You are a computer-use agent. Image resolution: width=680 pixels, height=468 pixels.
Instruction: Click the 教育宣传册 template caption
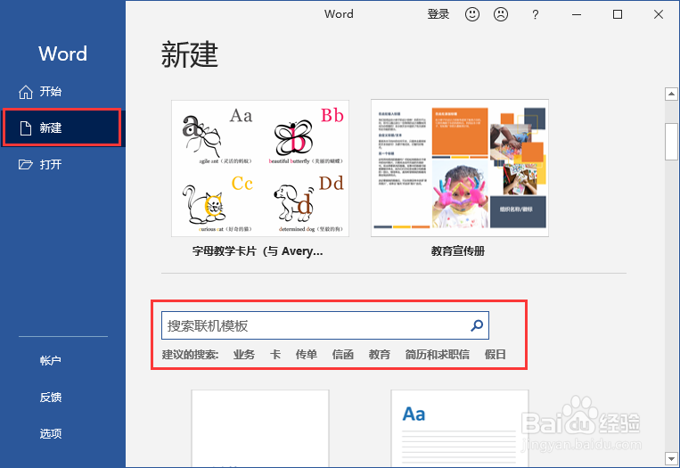(x=458, y=250)
